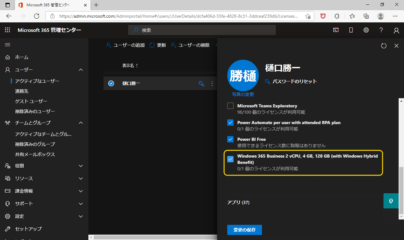404x240 pixels.
Task: Refresh the user details panel
Action: coord(384,46)
